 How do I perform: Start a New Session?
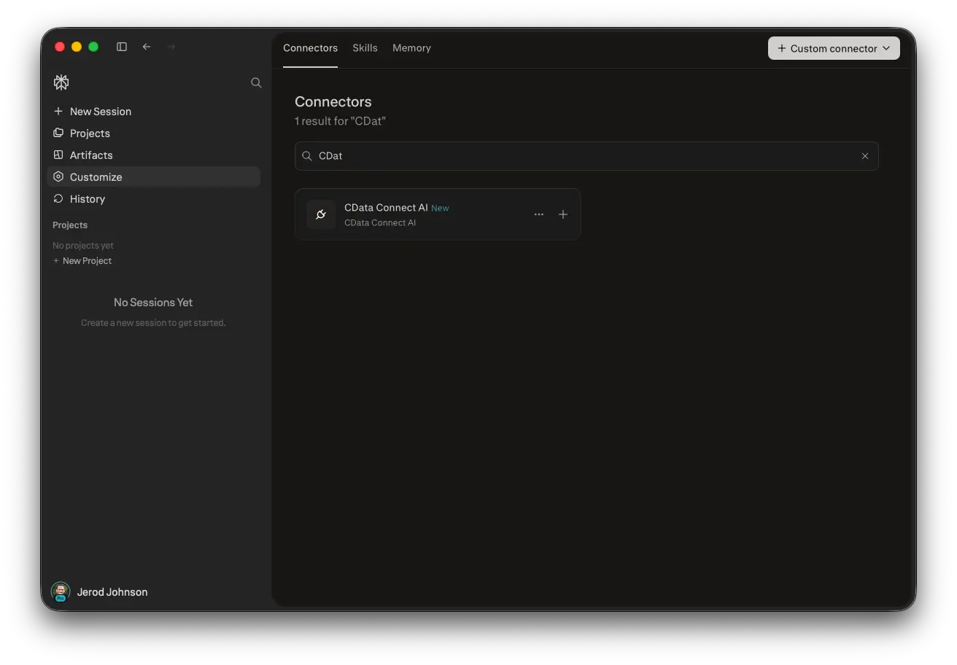coord(153,112)
